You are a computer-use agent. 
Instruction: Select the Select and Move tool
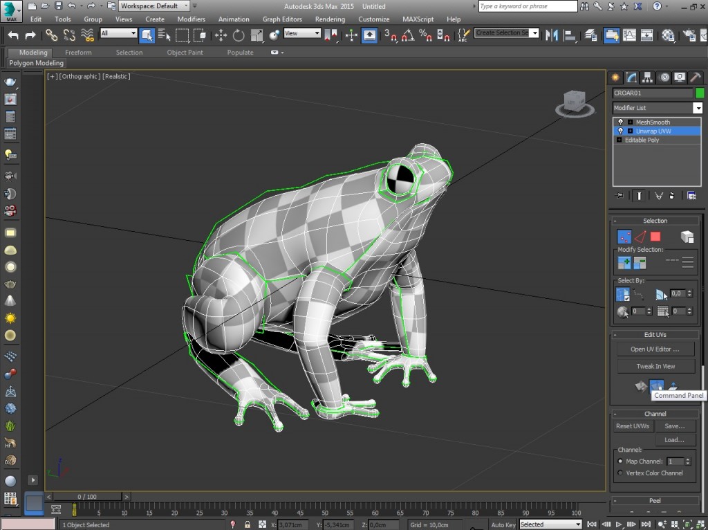coord(221,35)
